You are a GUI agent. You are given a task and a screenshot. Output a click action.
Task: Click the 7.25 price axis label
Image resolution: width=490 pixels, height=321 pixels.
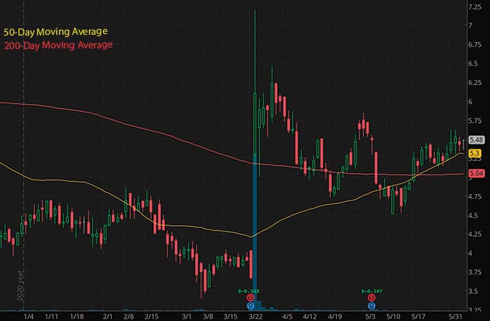click(474, 7)
